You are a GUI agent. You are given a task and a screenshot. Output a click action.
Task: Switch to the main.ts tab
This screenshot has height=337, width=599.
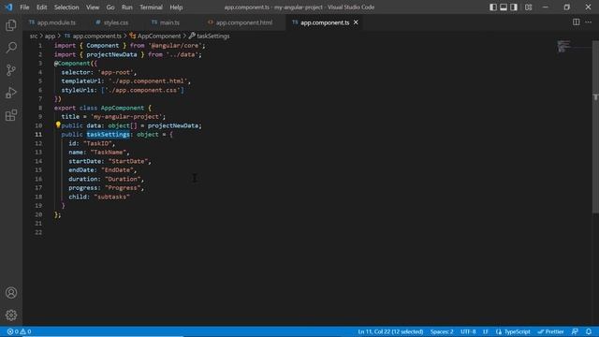click(166, 22)
